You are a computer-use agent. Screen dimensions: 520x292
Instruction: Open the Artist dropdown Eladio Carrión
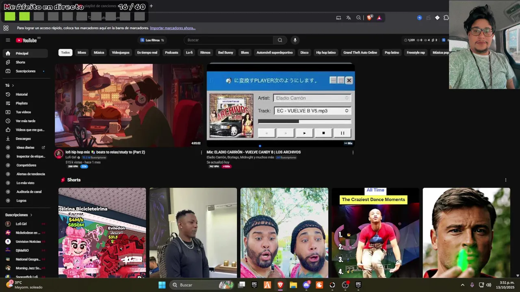(312, 98)
